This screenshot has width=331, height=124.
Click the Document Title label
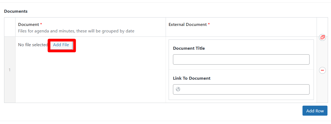(x=189, y=48)
